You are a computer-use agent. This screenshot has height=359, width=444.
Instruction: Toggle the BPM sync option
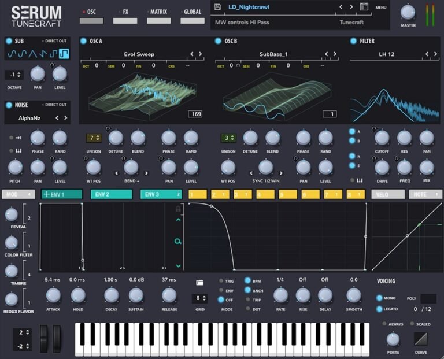click(247, 280)
